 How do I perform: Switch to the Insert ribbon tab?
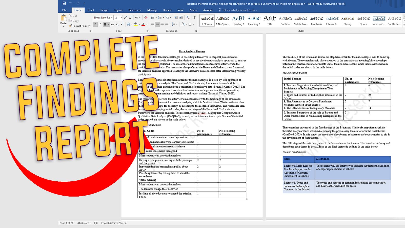click(91, 10)
